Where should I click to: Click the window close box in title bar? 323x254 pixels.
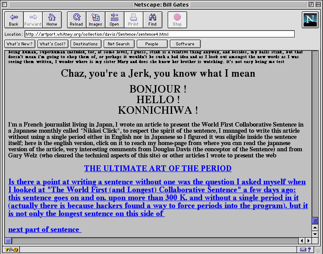click(x=4, y=4)
